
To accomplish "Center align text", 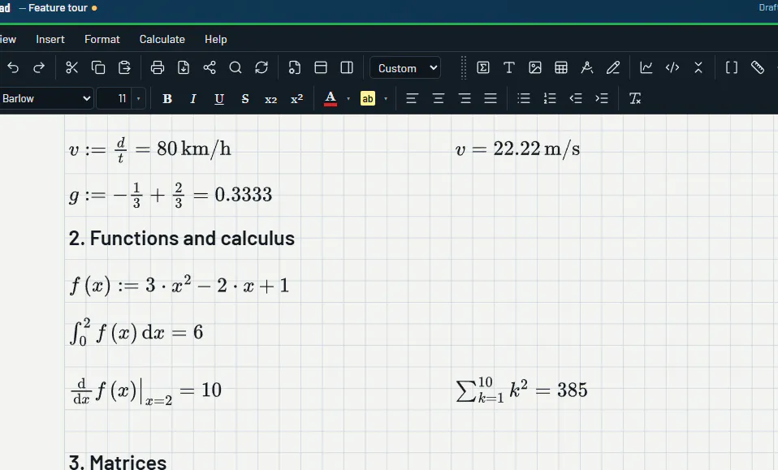I will 438,99.
